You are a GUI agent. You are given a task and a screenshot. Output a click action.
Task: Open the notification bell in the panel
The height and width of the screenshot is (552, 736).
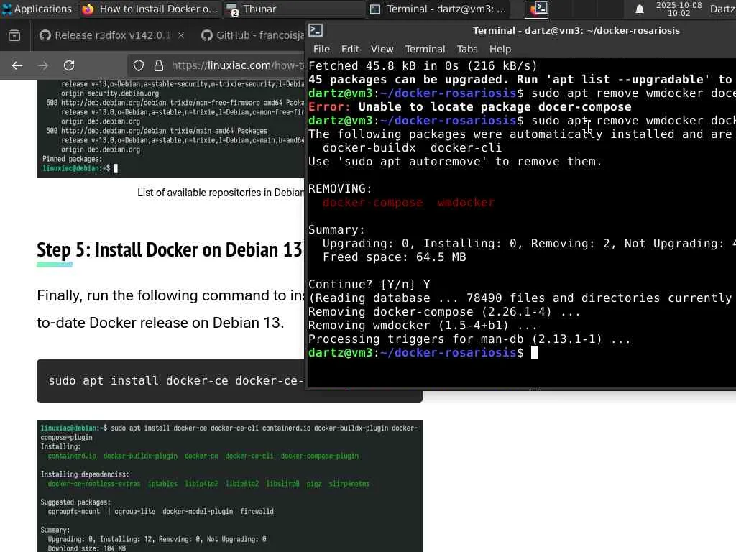[639, 9]
